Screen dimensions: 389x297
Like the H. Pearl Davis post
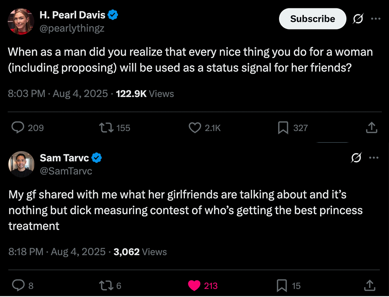tap(194, 127)
